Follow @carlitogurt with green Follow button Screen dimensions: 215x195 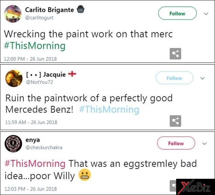[x=177, y=13]
